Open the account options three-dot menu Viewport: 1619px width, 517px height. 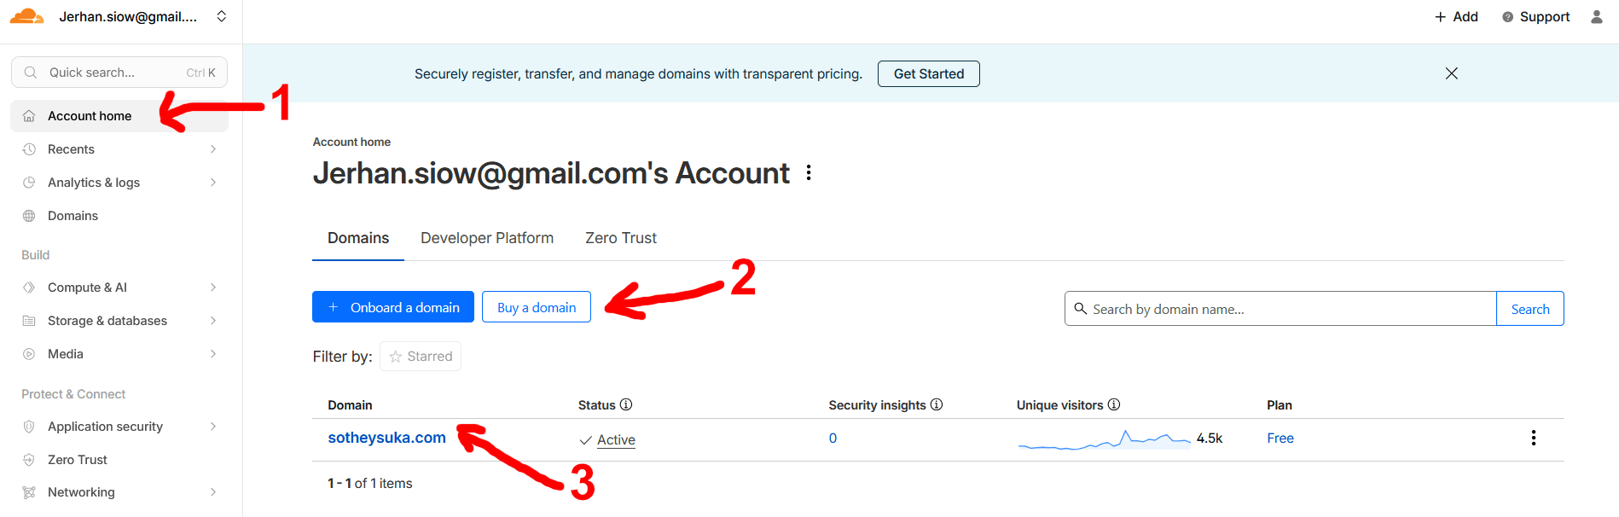809,173
